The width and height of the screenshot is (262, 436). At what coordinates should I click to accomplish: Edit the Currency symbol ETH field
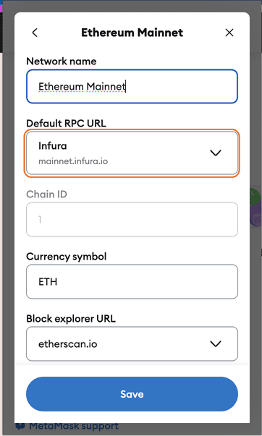(132, 282)
